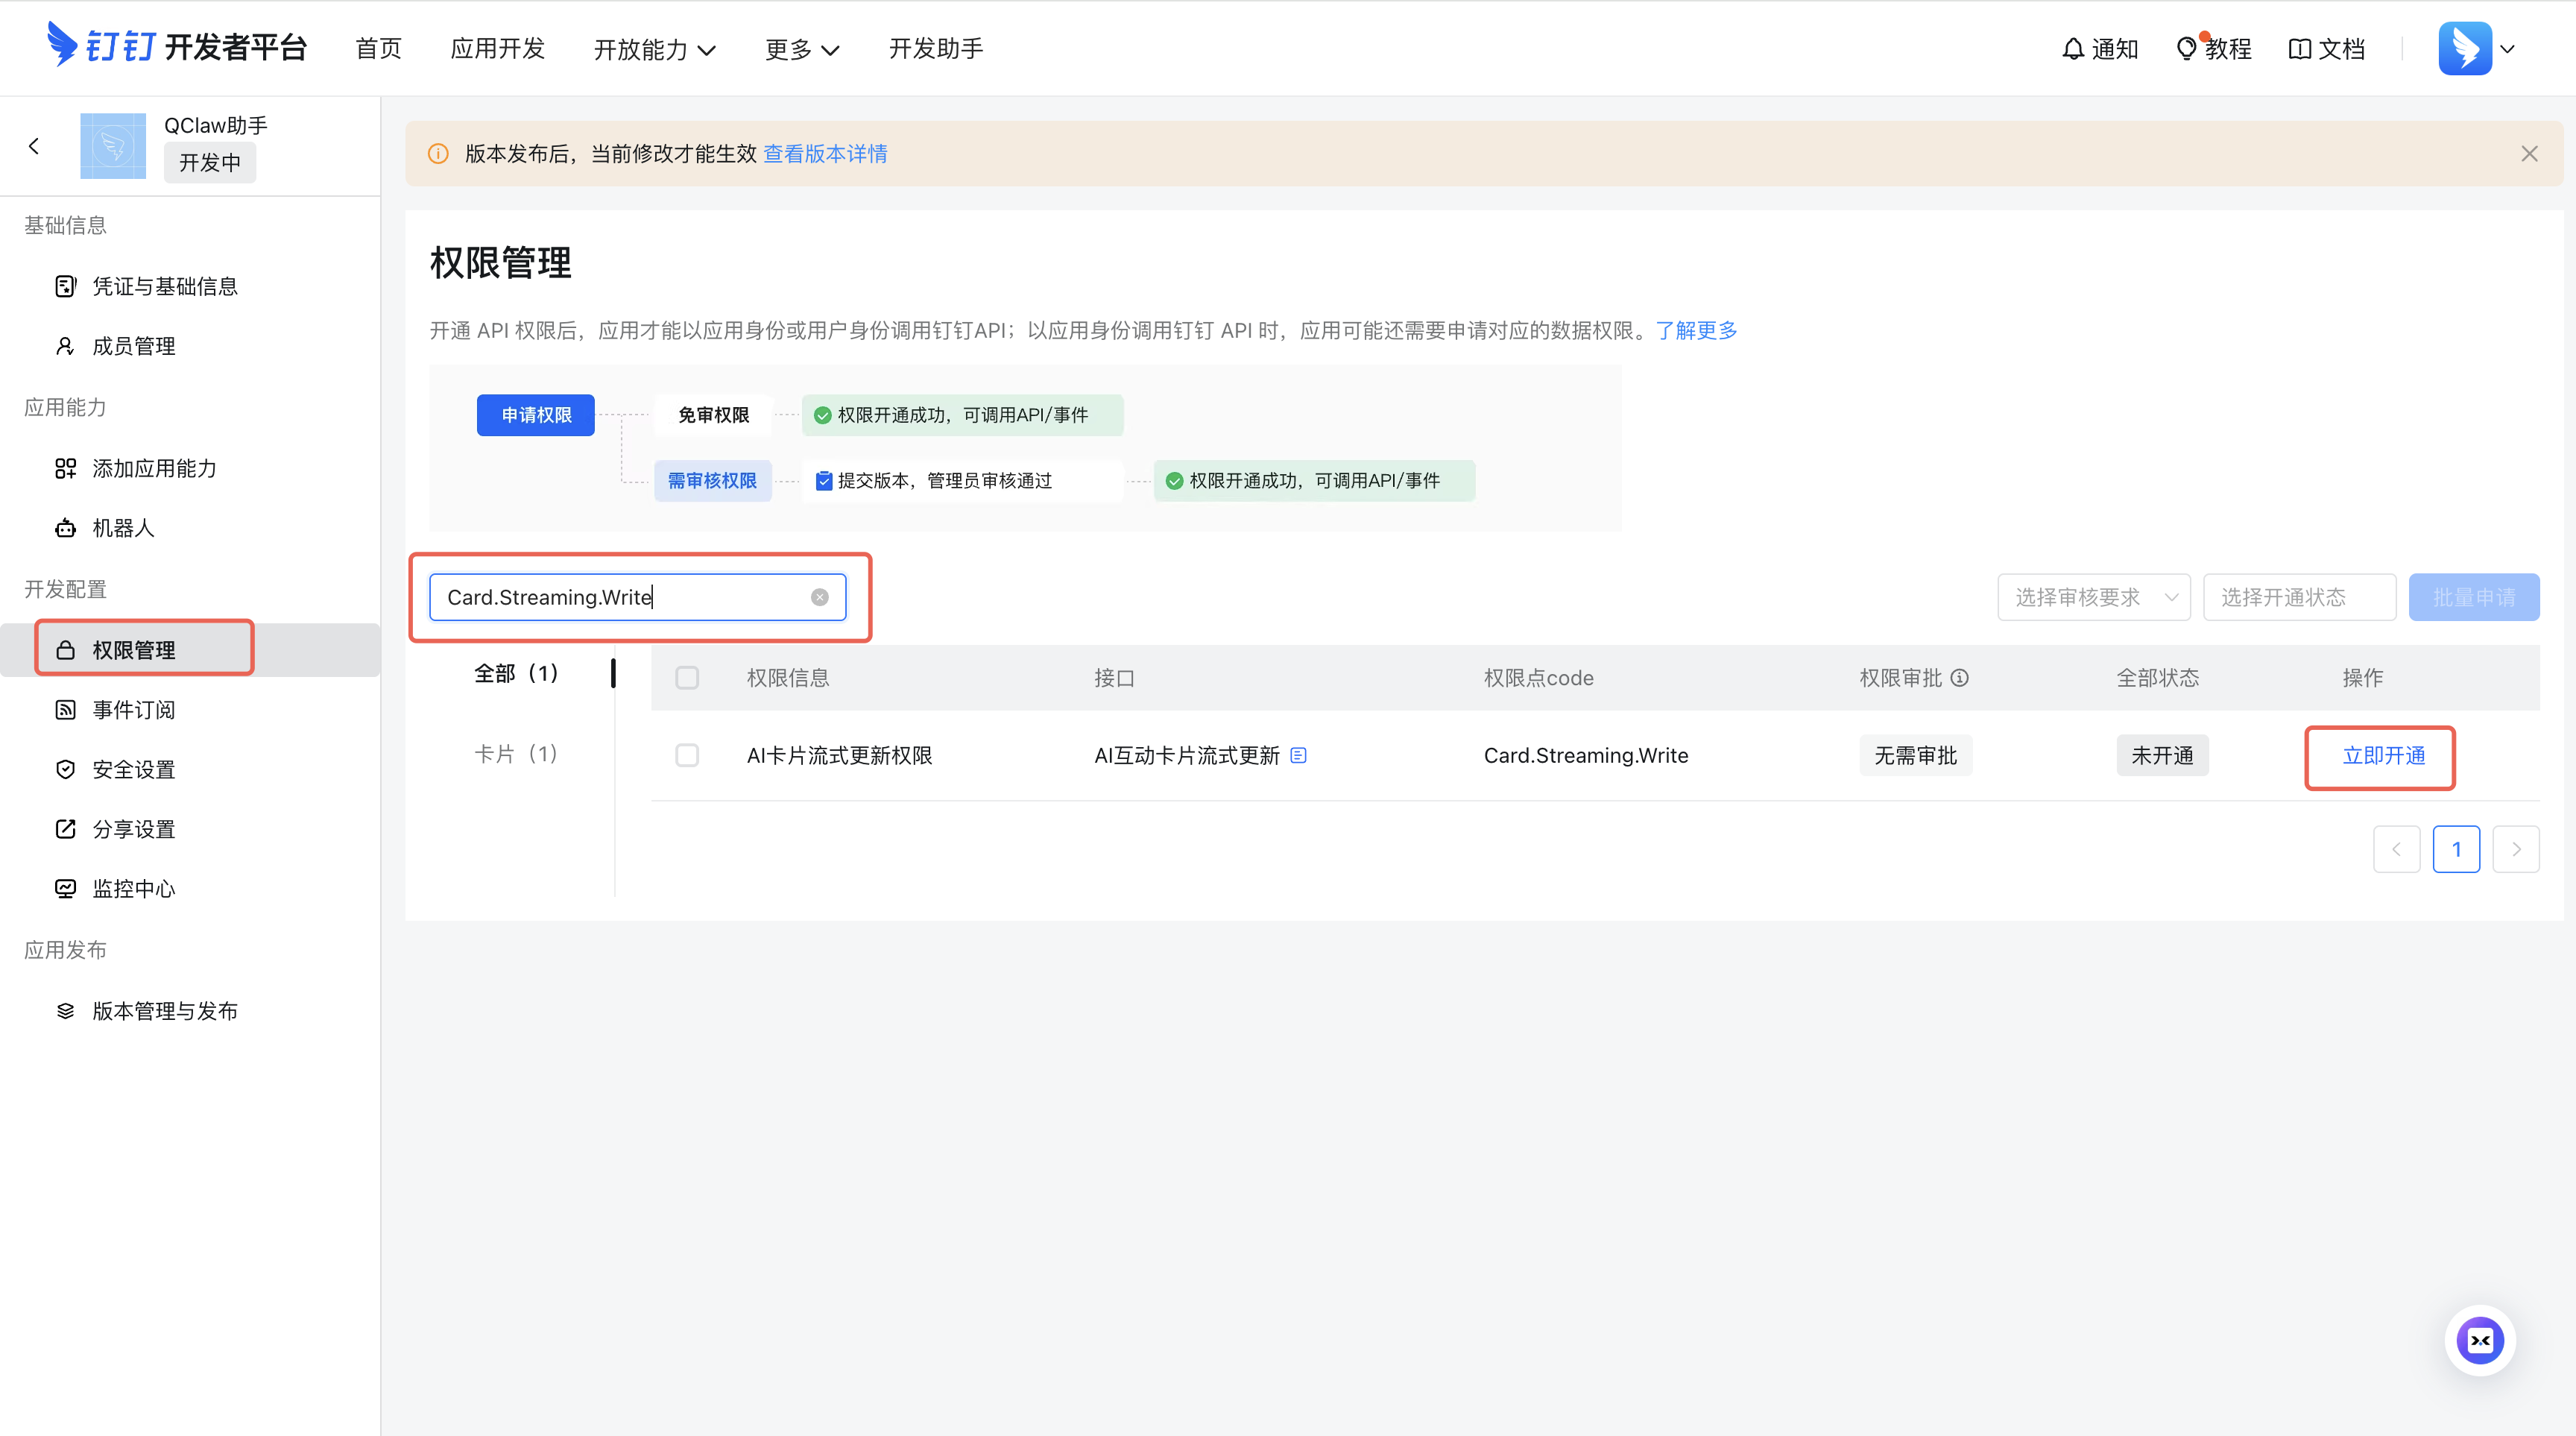
Task: Click the back arrow beside QClaw助手
Action: tap(34, 146)
